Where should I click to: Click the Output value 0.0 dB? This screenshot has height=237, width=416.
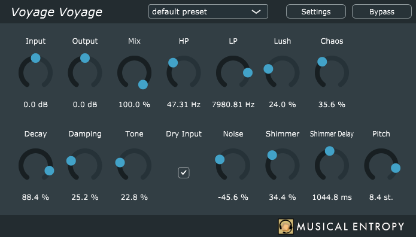click(85, 105)
